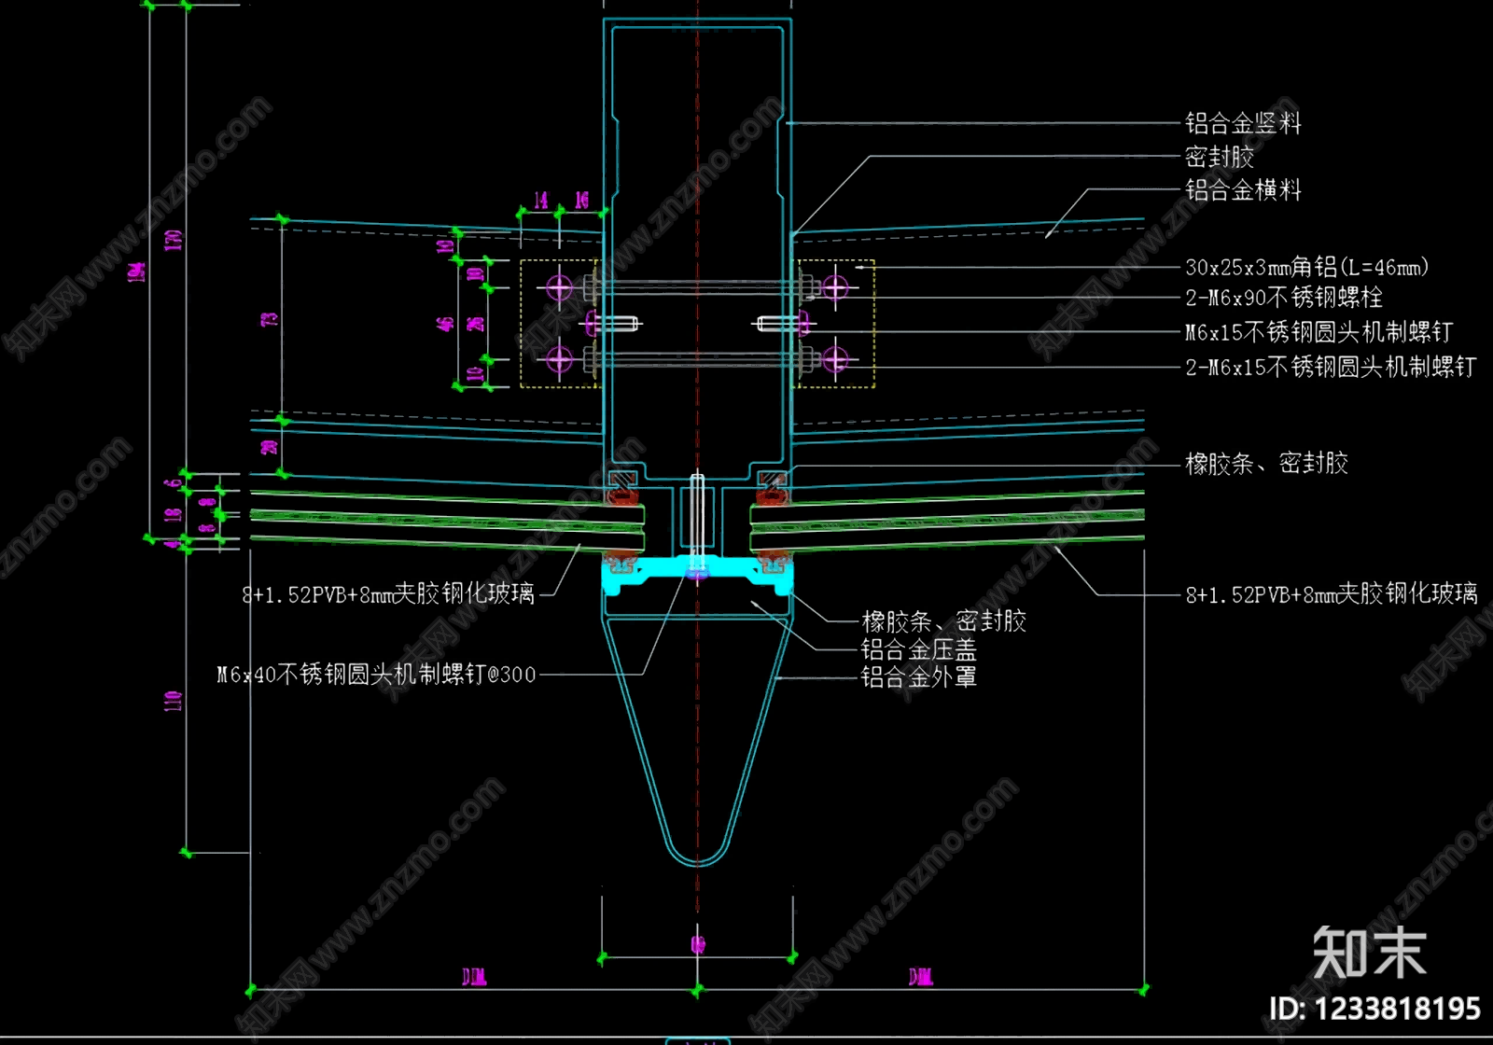The height and width of the screenshot is (1045, 1493).
Task: Select the 14 horizontal dimension value
Action: pos(540,200)
